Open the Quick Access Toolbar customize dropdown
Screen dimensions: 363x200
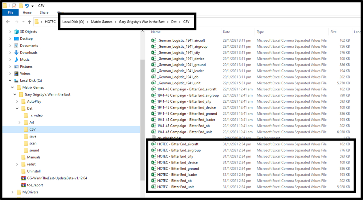(x=33, y=6)
